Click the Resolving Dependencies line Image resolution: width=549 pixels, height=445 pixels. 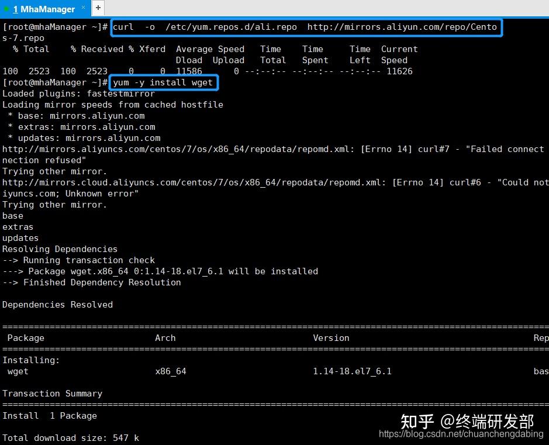pos(60,249)
